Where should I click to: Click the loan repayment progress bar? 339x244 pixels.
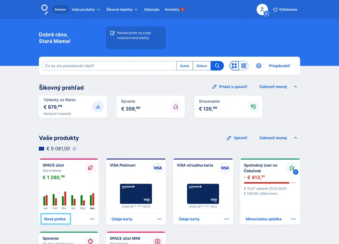click(x=270, y=183)
